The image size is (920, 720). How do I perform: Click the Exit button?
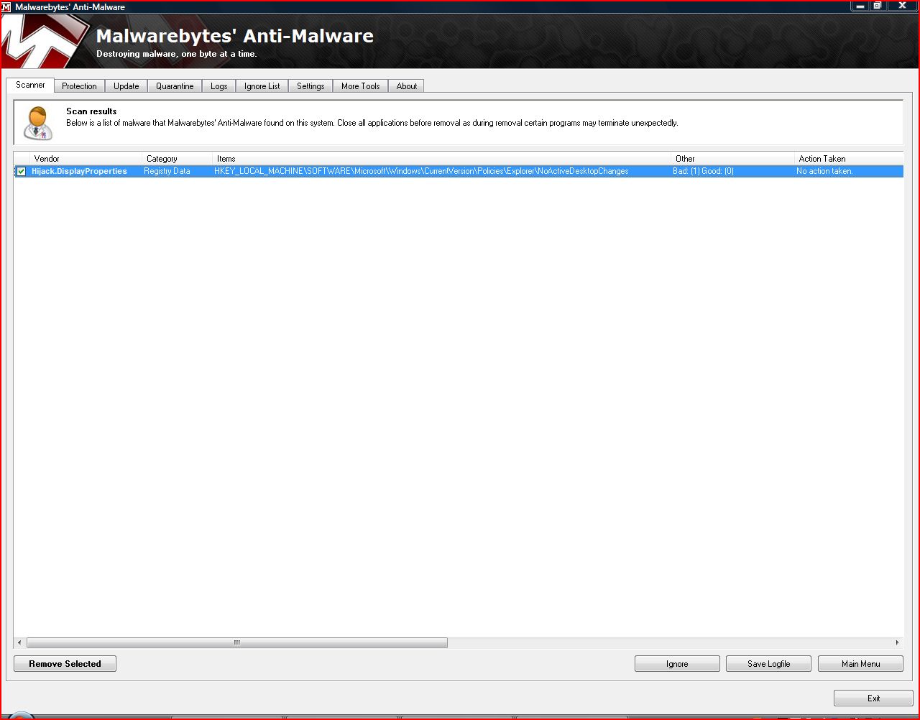873,698
